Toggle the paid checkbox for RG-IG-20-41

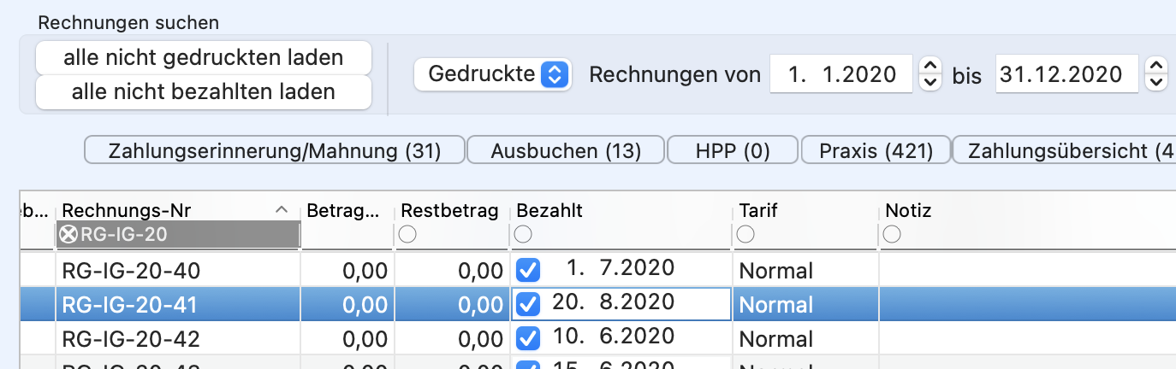pyautogui.click(x=528, y=304)
